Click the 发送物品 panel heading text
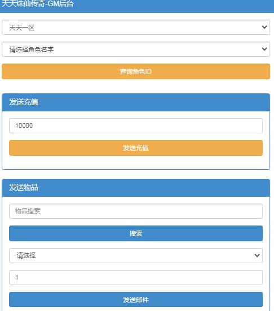This screenshot has height=311, width=274. point(24,187)
